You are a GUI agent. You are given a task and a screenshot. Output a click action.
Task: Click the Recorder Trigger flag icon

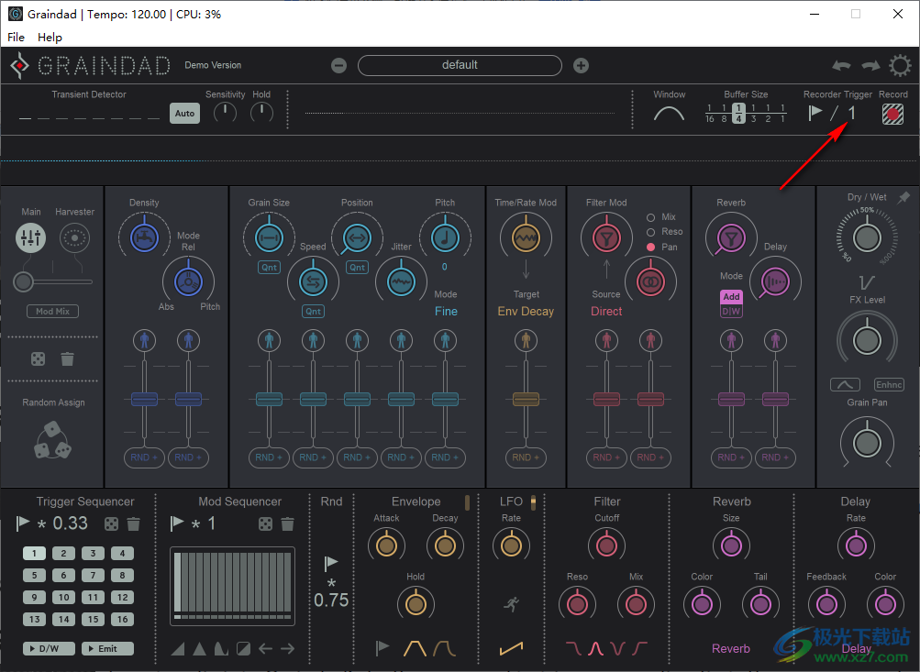[x=815, y=113]
